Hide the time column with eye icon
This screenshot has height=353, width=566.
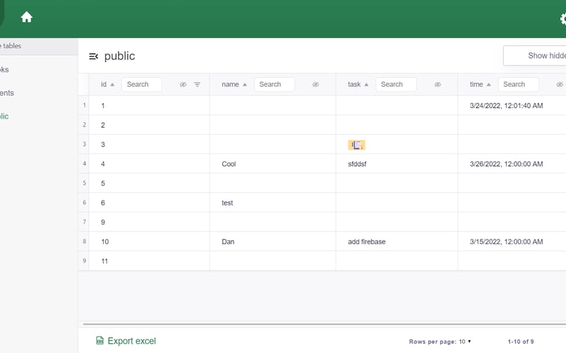coord(560,85)
